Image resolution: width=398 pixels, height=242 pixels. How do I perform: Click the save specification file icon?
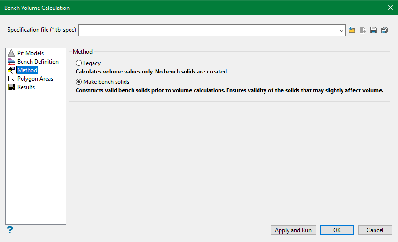tap(374, 31)
